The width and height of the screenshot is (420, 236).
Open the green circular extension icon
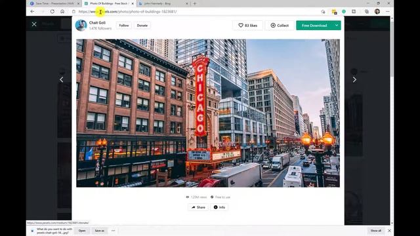click(344, 12)
